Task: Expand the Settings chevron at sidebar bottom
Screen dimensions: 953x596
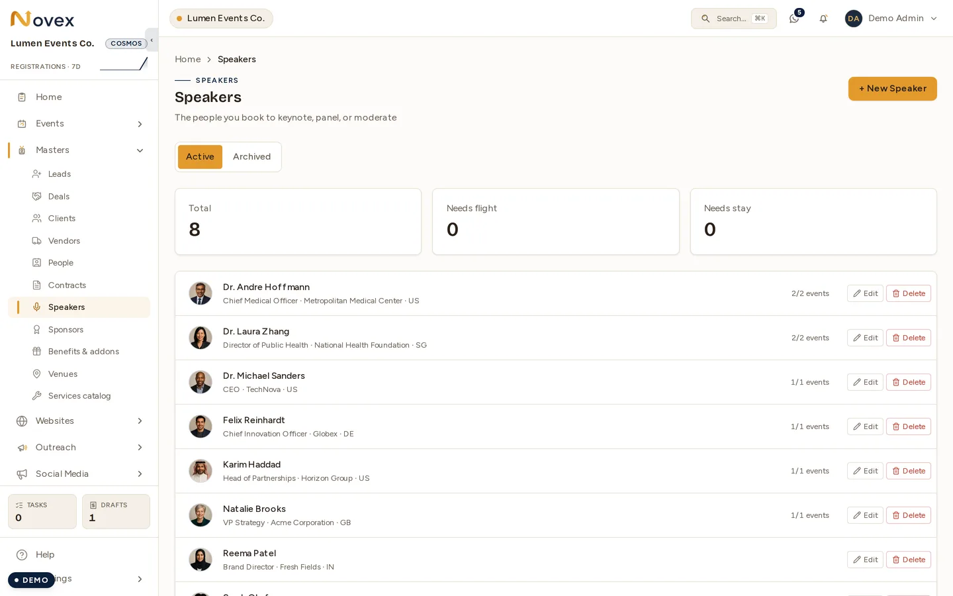Action: coord(140,579)
